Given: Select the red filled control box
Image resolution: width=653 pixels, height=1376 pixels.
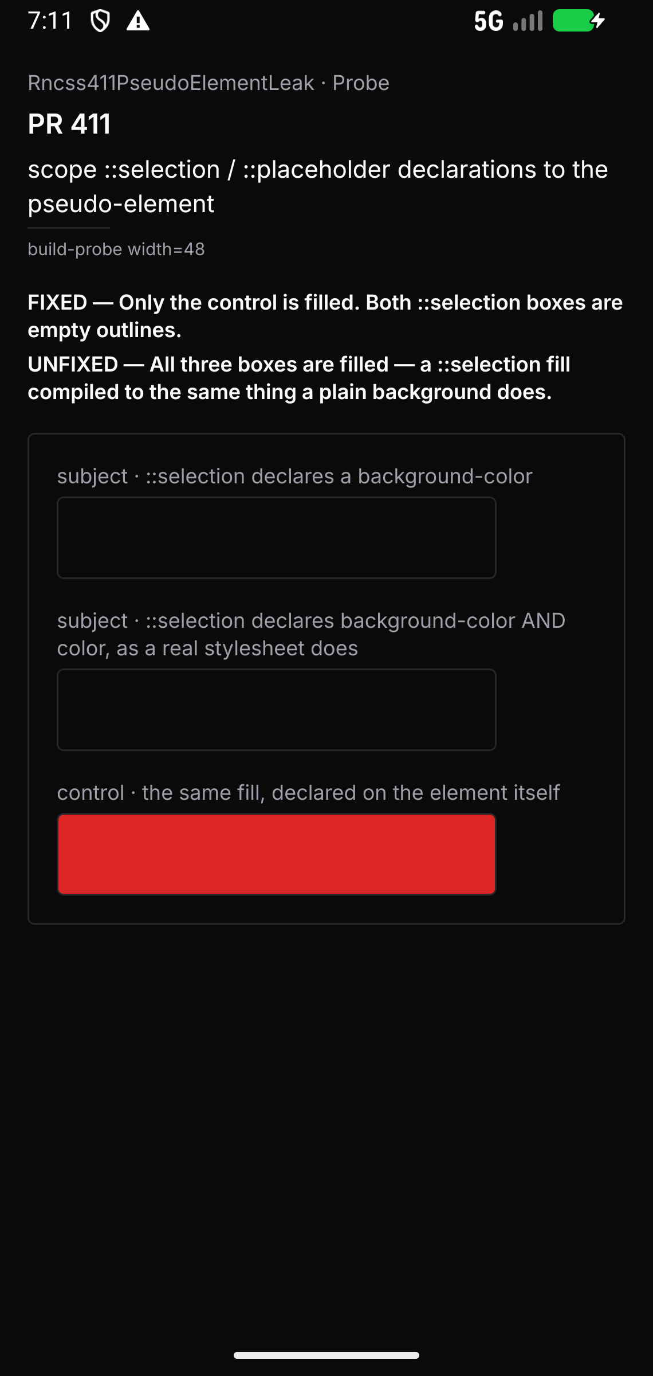Looking at the screenshot, I should 277,854.
